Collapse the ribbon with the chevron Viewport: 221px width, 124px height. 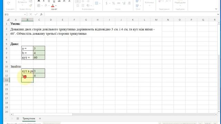tap(216, 9)
